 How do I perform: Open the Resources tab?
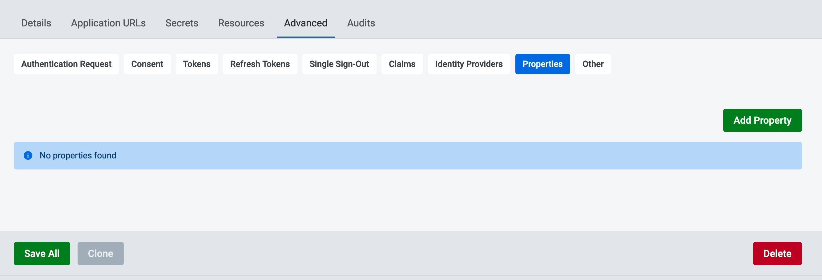[x=241, y=23]
